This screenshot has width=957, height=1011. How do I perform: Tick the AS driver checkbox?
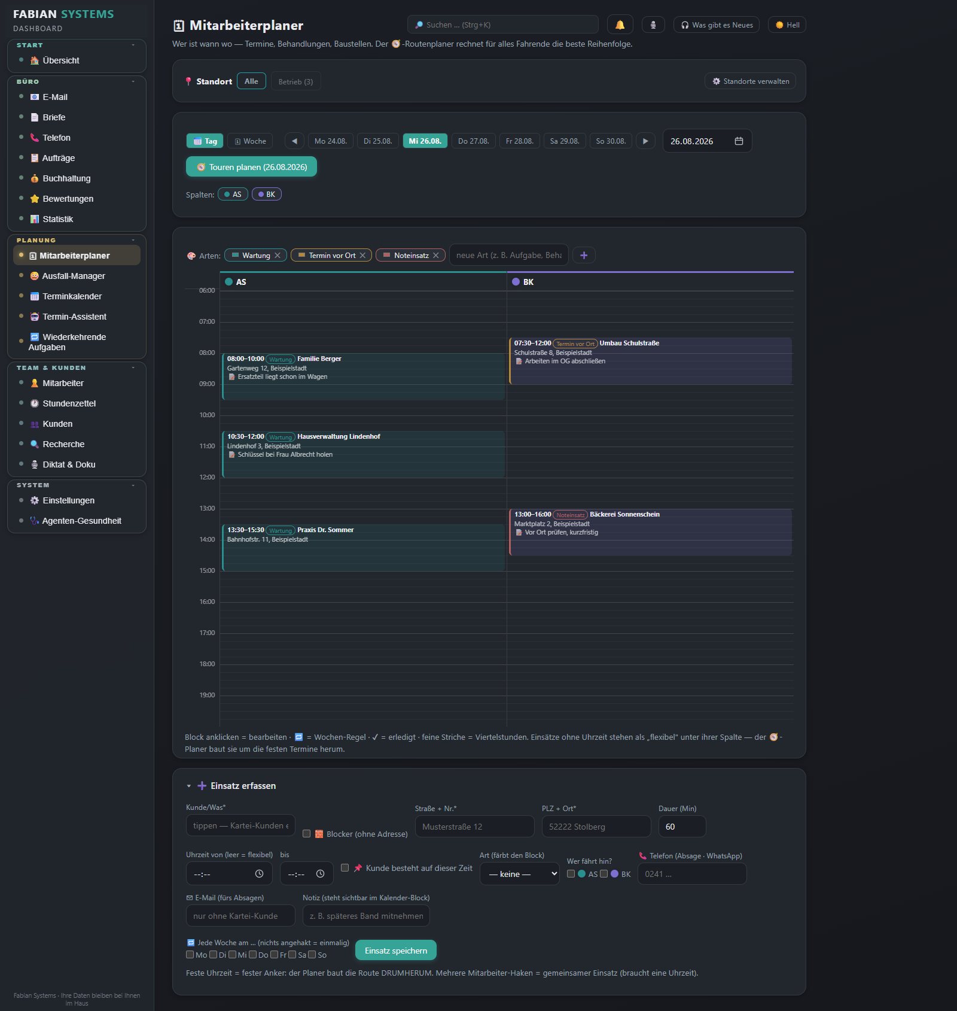[x=571, y=874]
